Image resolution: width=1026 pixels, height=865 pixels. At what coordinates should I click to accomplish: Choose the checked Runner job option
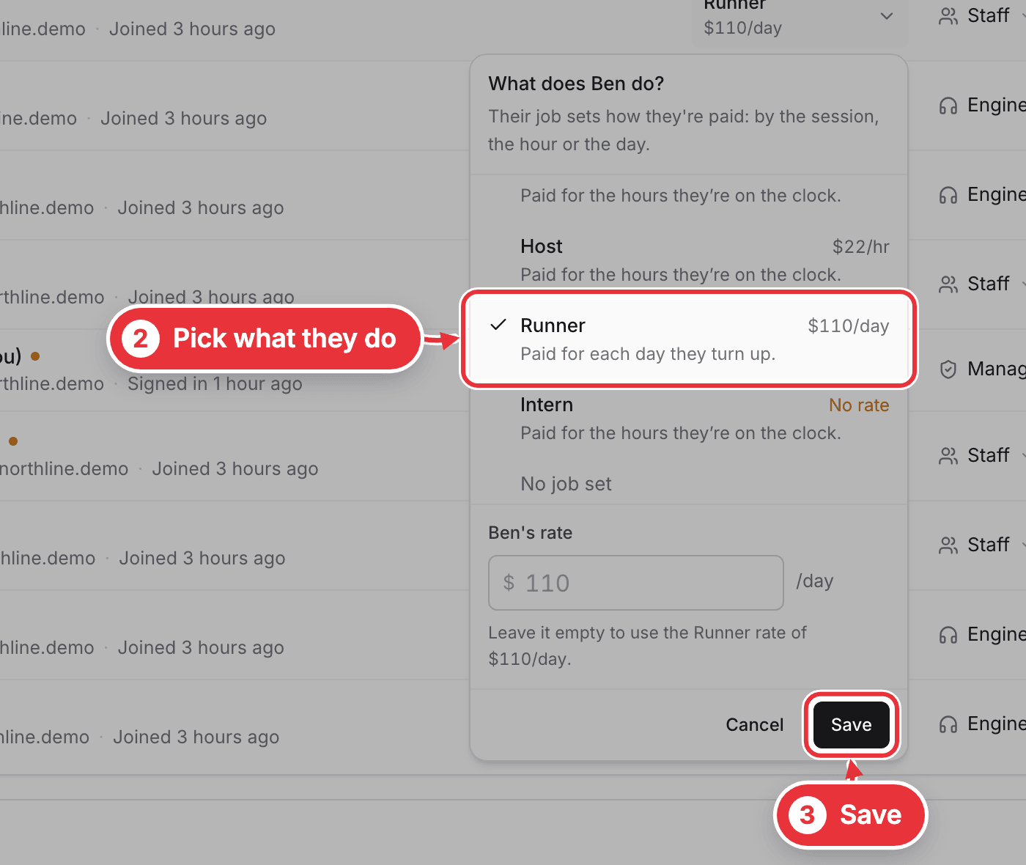tap(689, 339)
